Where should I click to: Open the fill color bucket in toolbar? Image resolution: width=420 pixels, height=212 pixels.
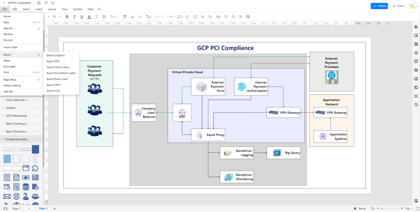click(132, 17)
